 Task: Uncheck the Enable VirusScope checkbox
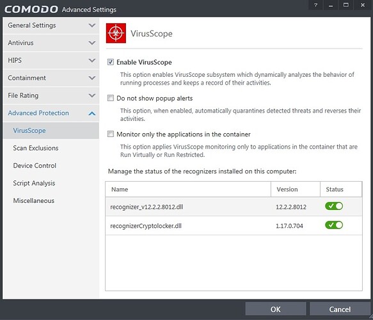(x=111, y=62)
